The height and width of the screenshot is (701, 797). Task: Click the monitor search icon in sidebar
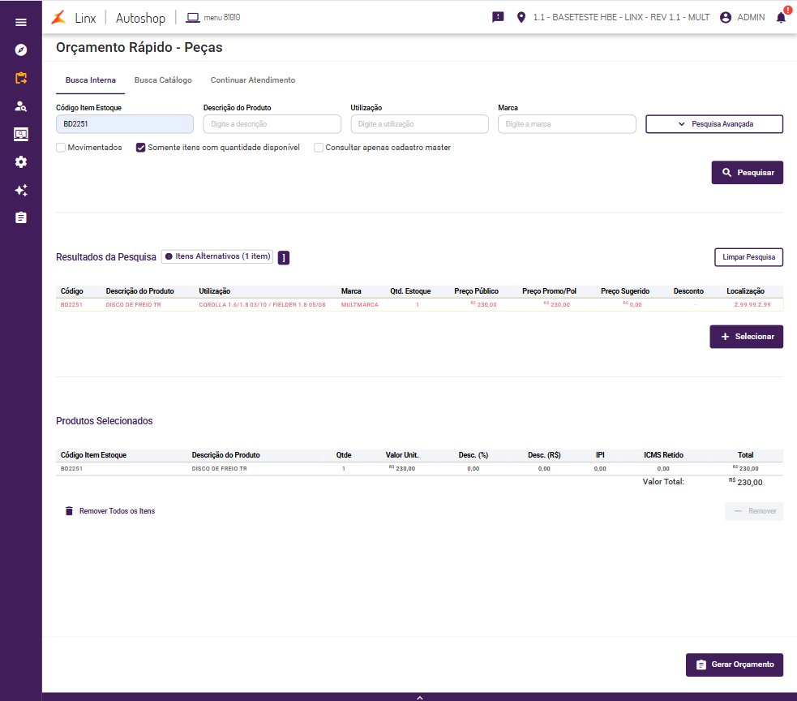(x=21, y=135)
